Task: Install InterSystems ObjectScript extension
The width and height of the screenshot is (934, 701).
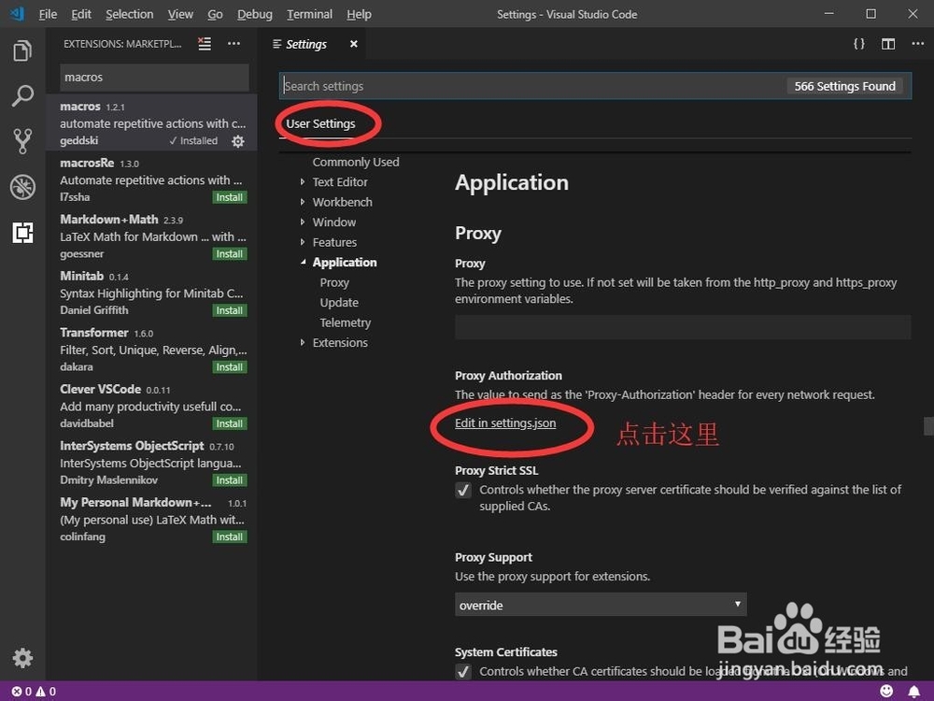Action: tap(230, 480)
